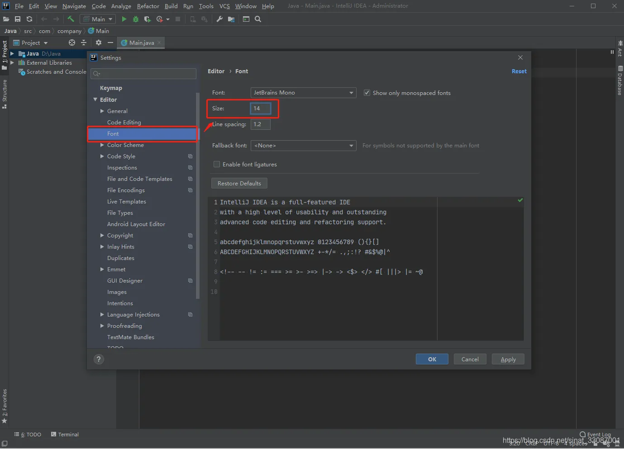Open the Terminal tool window
The height and width of the screenshot is (449, 624).
click(65, 435)
